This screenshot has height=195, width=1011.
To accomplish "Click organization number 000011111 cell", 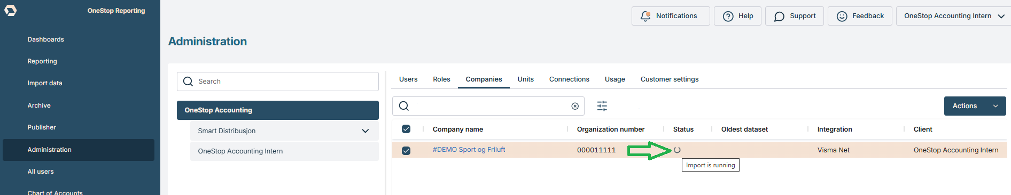I will point(596,150).
